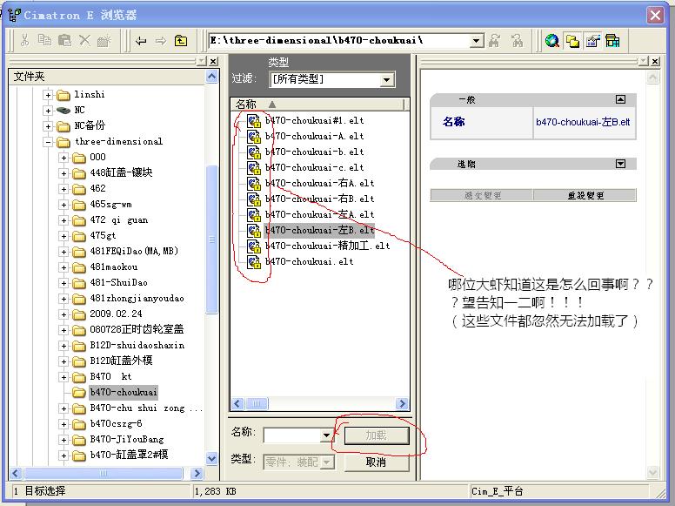Click the 重设变更 button
This screenshot has height=506, width=675.
coord(585,195)
